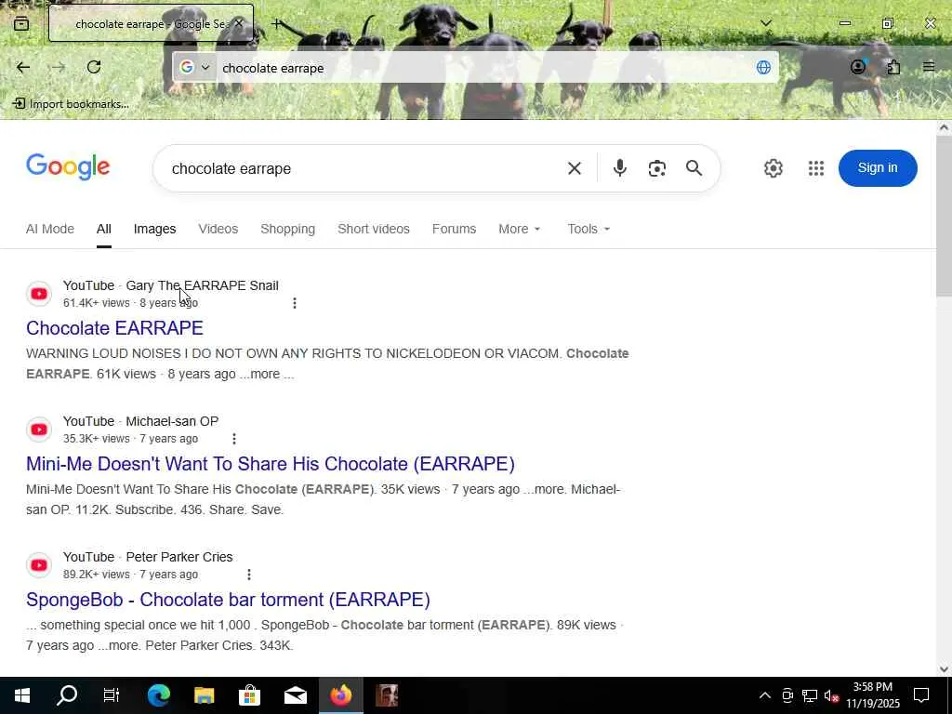Open the notification center icon
The height and width of the screenshot is (714, 952).
point(921,695)
